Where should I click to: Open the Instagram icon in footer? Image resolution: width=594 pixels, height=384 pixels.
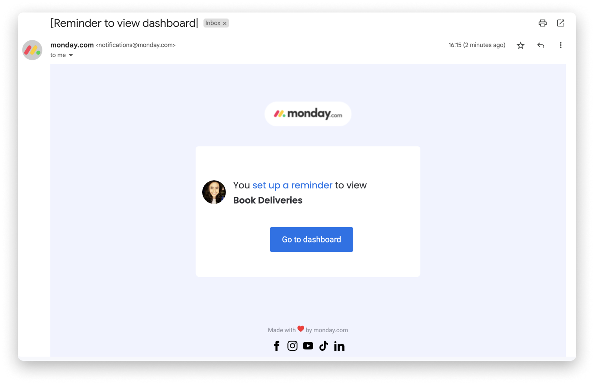292,346
